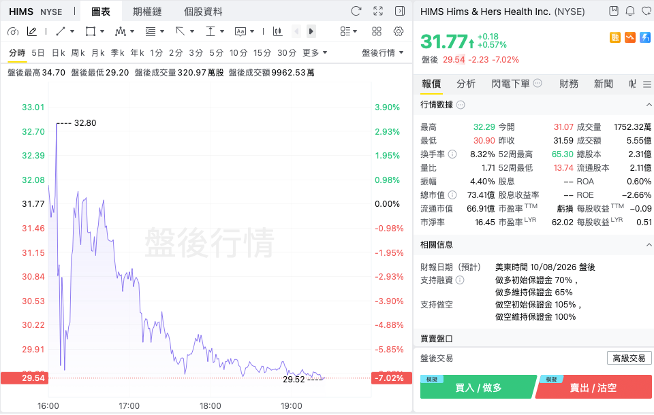Select the arrow annotation tool
Screen dimensions: 654x415
[180, 31]
